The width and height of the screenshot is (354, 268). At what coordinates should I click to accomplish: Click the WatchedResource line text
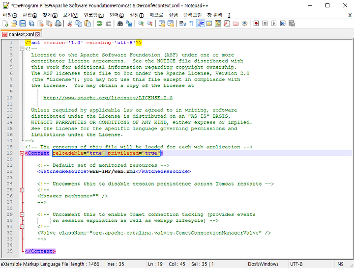click(114, 171)
